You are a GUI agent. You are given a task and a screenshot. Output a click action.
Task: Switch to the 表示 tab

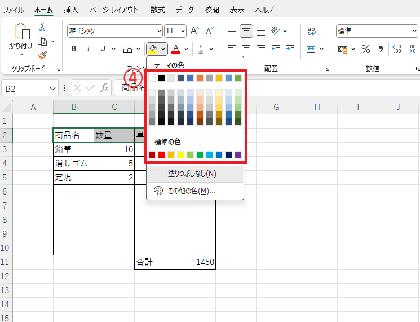[x=237, y=10]
